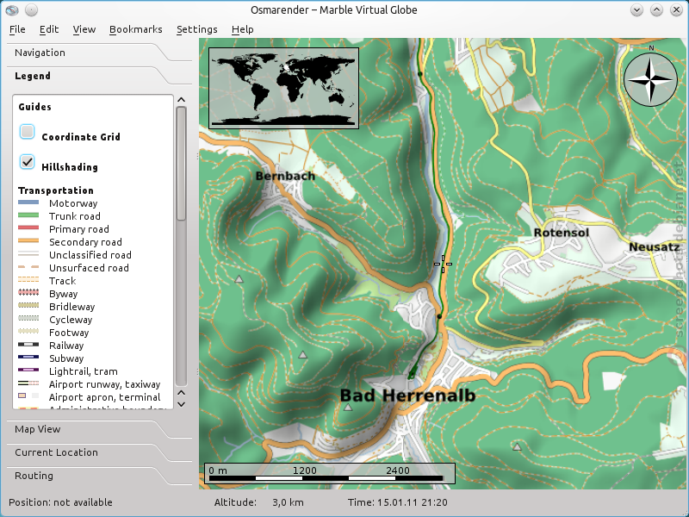This screenshot has height=517, width=689.
Task: Click the Cycleway legend symbol
Action: pyautogui.click(x=28, y=318)
